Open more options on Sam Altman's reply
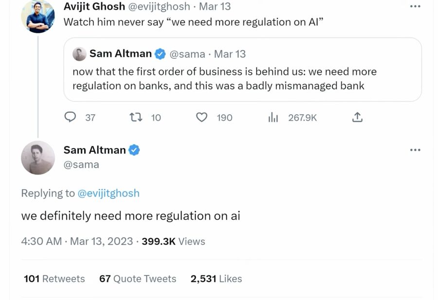 tap(415, 150)
